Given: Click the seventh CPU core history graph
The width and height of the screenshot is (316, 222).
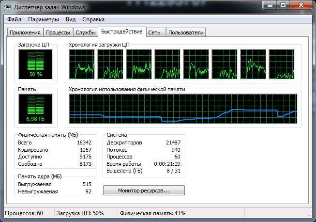Looking at the screenshot, I should (253, 64).
